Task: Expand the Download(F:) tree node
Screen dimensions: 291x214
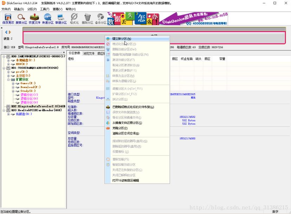Action: pyautogui.click(x=13, y=87)
